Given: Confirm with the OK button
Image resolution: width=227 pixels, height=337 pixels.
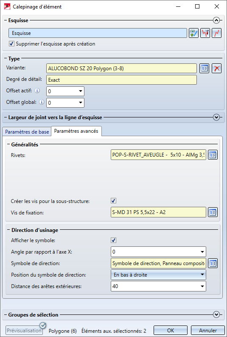Looking at the screenshot, I should [x=171, y=330].
